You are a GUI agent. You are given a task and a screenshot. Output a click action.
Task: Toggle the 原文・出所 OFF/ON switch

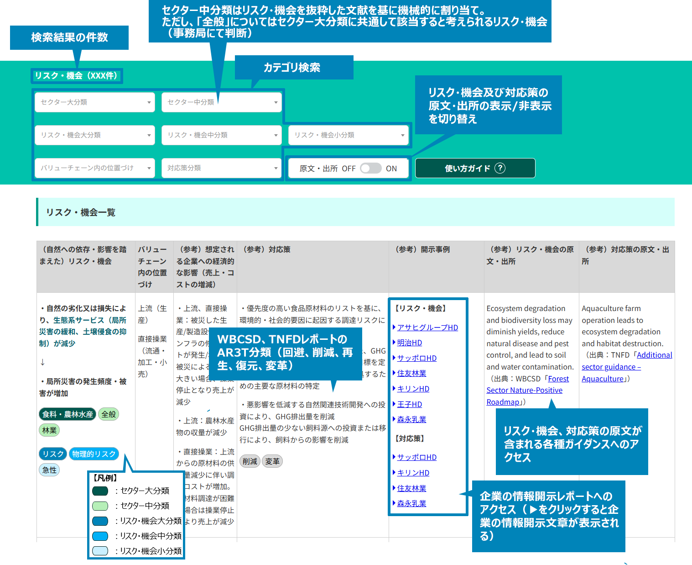[x=370, y=169]
